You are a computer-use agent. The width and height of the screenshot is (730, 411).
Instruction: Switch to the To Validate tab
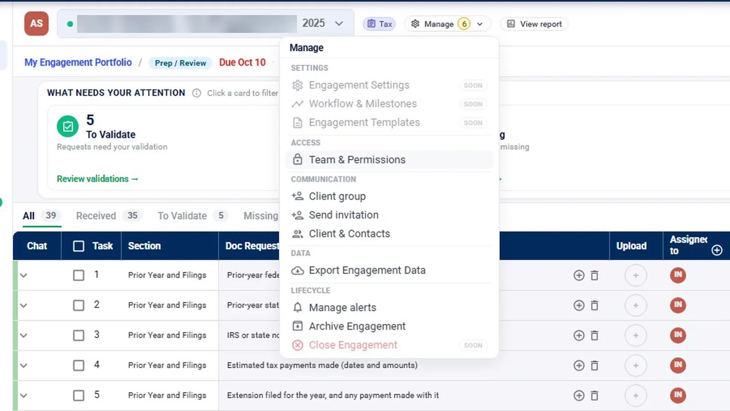tap(193, 216)
